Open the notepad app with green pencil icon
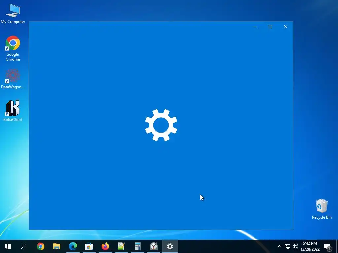 121,246
